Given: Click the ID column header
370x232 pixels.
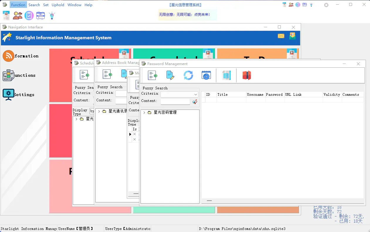Looking at the screenshot, I should point(211,95).
